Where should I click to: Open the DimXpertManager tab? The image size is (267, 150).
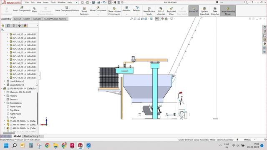tap(20, 25)
